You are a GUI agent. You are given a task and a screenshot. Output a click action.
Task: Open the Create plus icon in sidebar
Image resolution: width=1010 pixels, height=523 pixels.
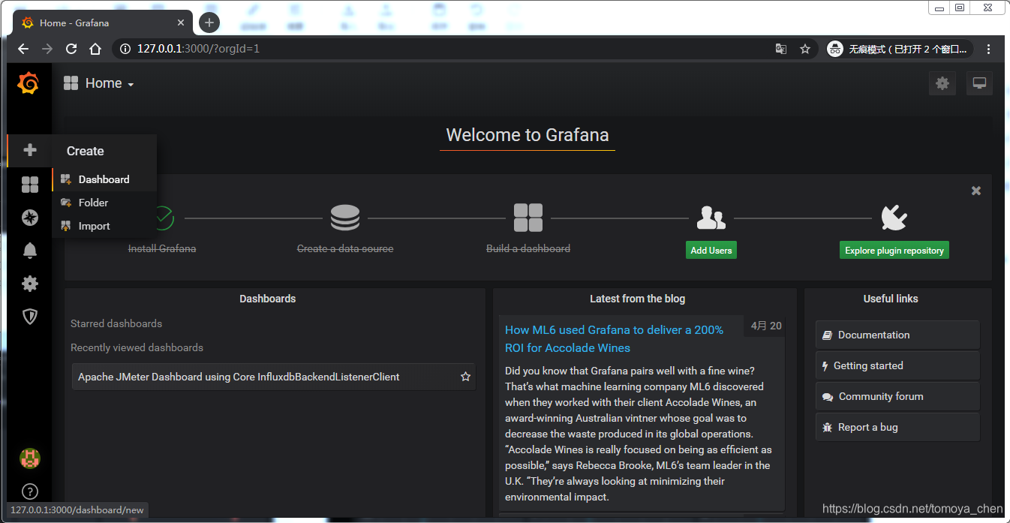[30, 150]
